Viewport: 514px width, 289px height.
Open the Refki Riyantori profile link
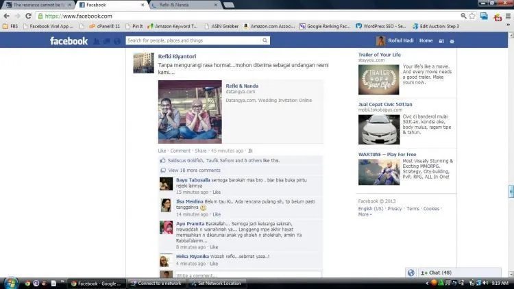[x=177, y=56]
